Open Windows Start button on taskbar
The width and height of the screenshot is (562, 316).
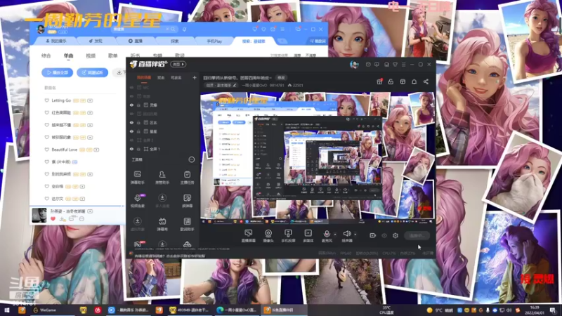point(7,310)
